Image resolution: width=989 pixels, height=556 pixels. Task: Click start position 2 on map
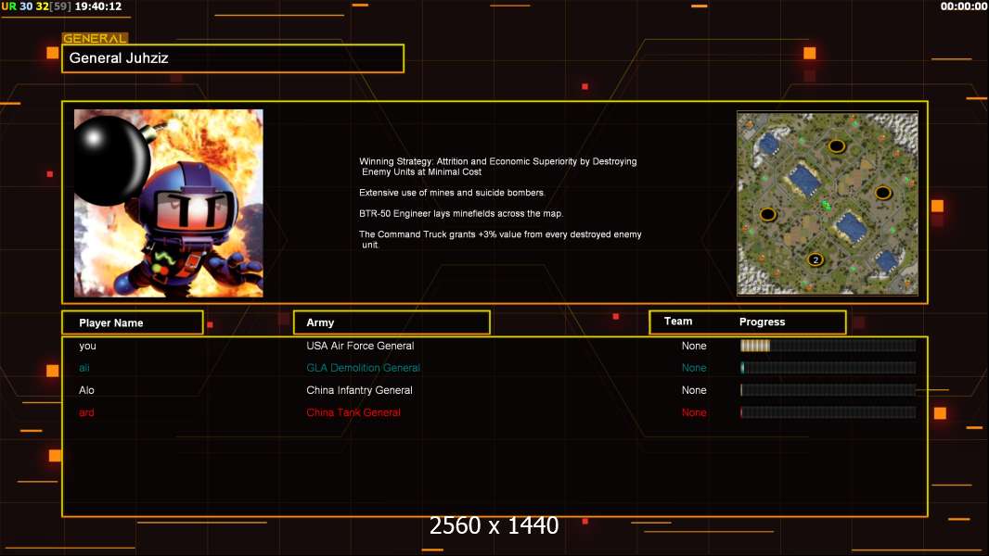point(816,259)
